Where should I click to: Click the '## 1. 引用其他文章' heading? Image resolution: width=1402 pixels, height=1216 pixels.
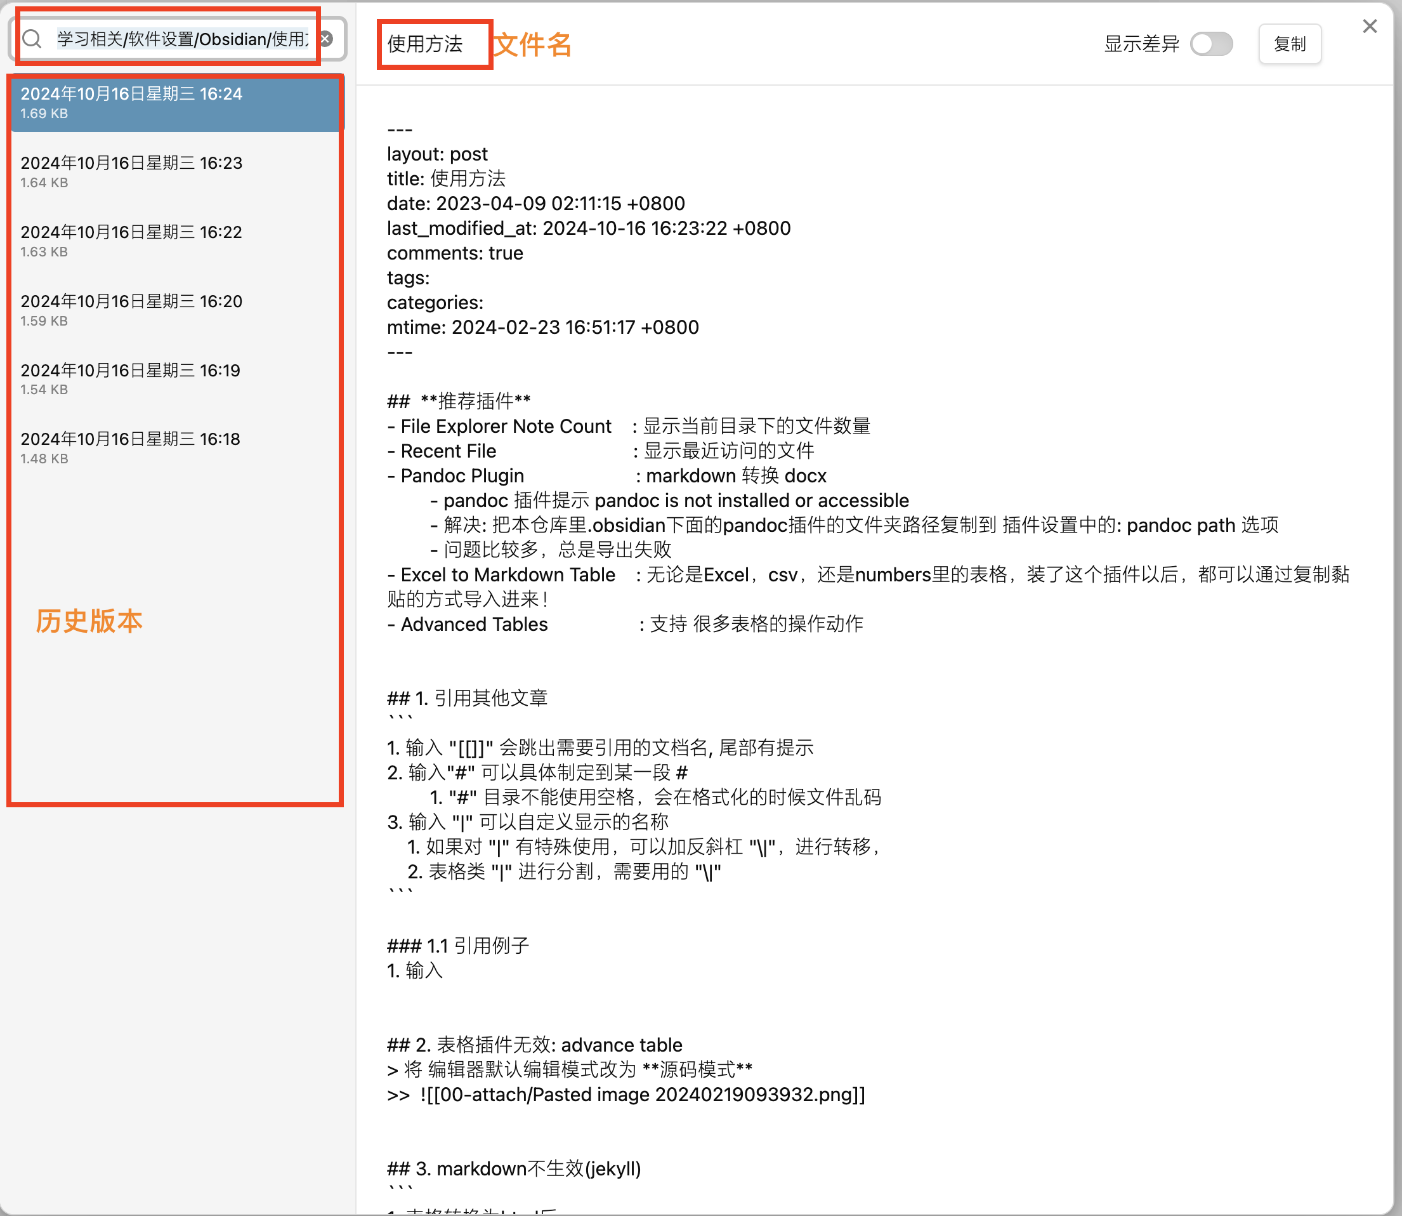point(468,698)
